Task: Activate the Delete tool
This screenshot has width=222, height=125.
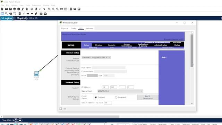Action: 10,14
